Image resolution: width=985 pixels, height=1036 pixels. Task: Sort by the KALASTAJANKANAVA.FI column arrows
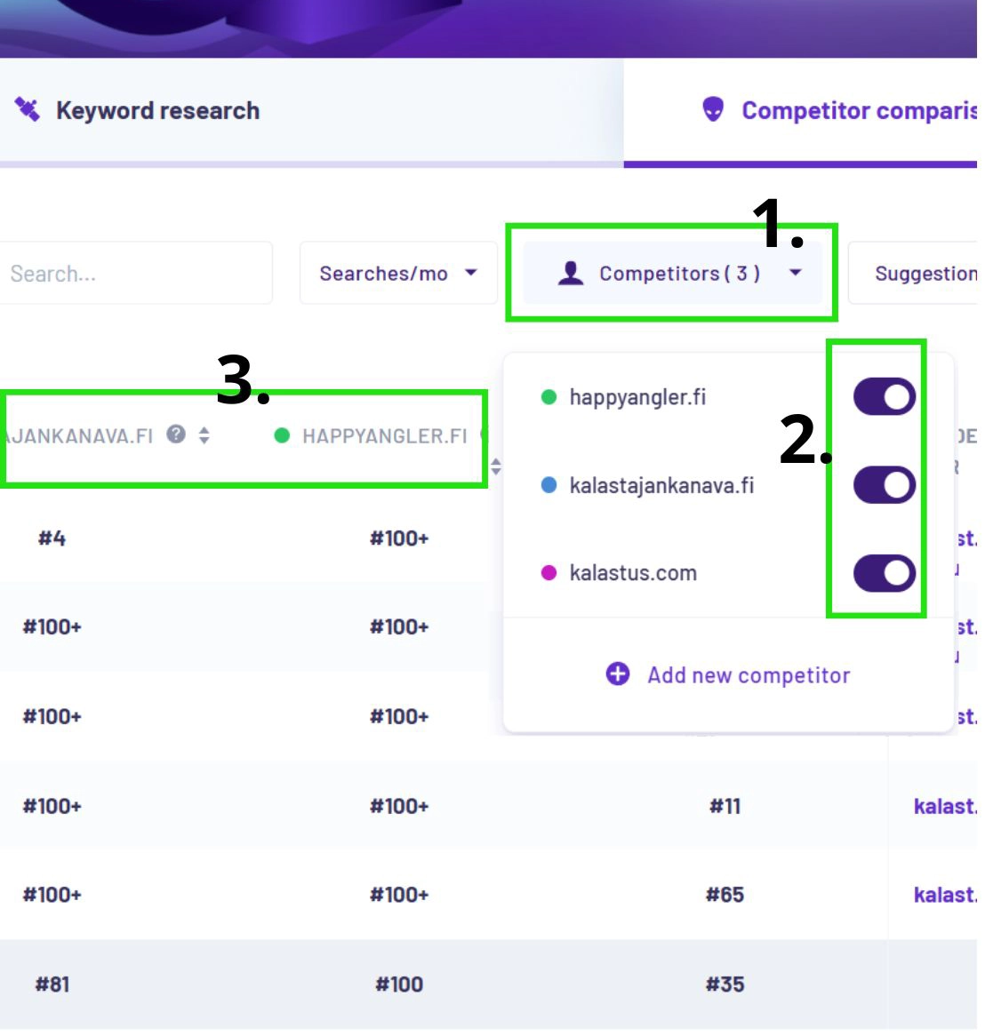point(204,435)
